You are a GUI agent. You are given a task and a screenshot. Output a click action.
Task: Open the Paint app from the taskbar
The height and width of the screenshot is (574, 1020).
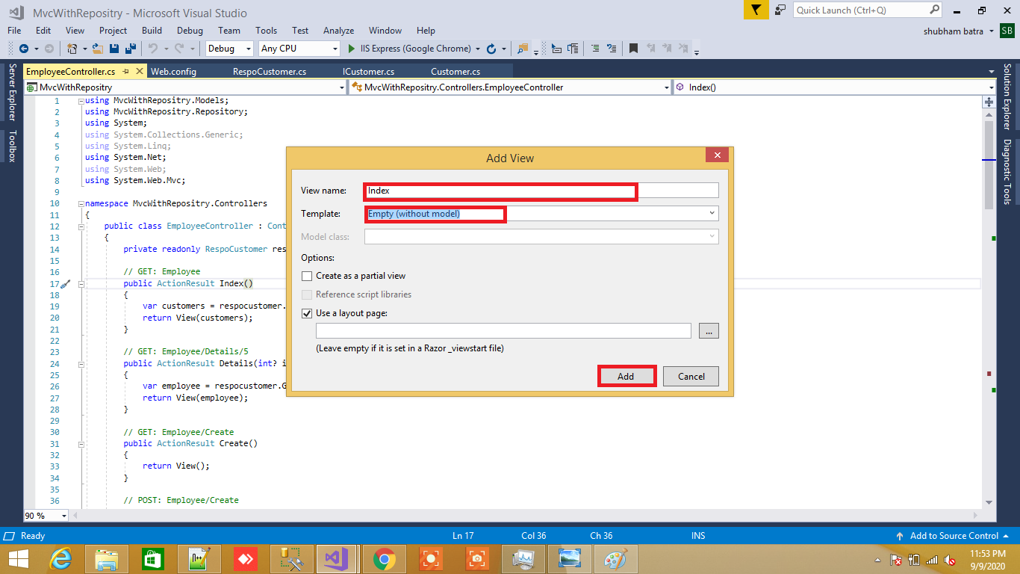616,558
